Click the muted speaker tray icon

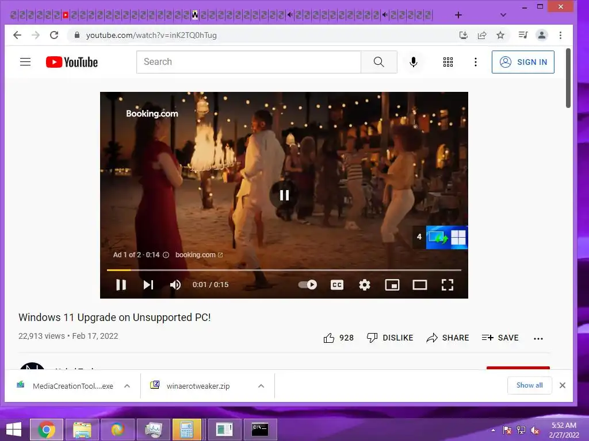point(535,430)
